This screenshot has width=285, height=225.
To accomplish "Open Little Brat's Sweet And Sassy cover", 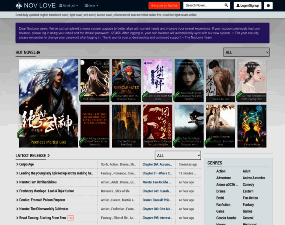I will [157, 81].
